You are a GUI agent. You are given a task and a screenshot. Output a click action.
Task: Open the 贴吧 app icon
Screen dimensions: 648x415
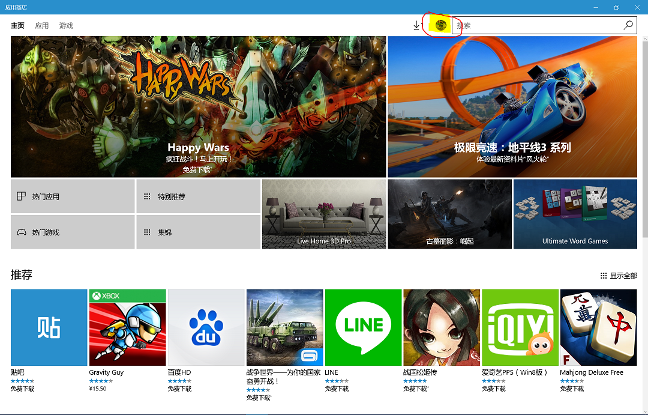pyautogui.click(x=49, y=327)
